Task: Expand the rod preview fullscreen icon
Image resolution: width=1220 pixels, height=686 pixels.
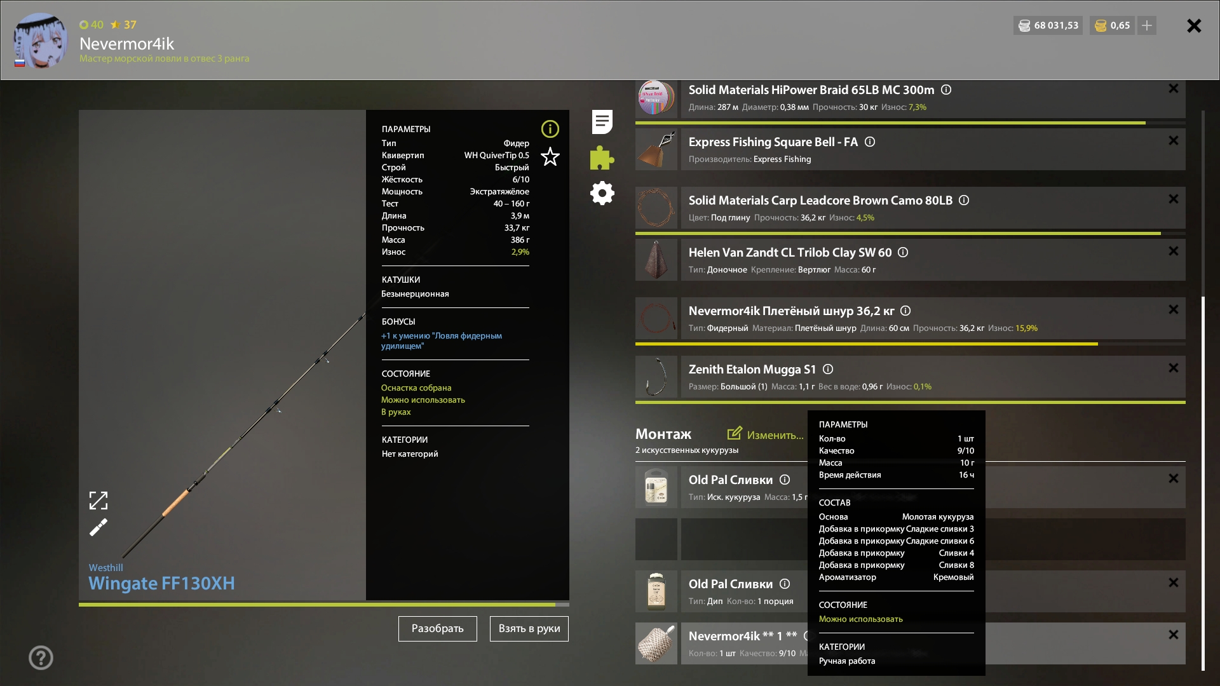Action: coord(98,501)
